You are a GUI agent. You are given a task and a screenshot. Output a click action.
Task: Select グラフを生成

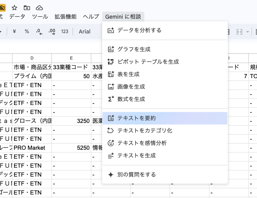[165, 49]
